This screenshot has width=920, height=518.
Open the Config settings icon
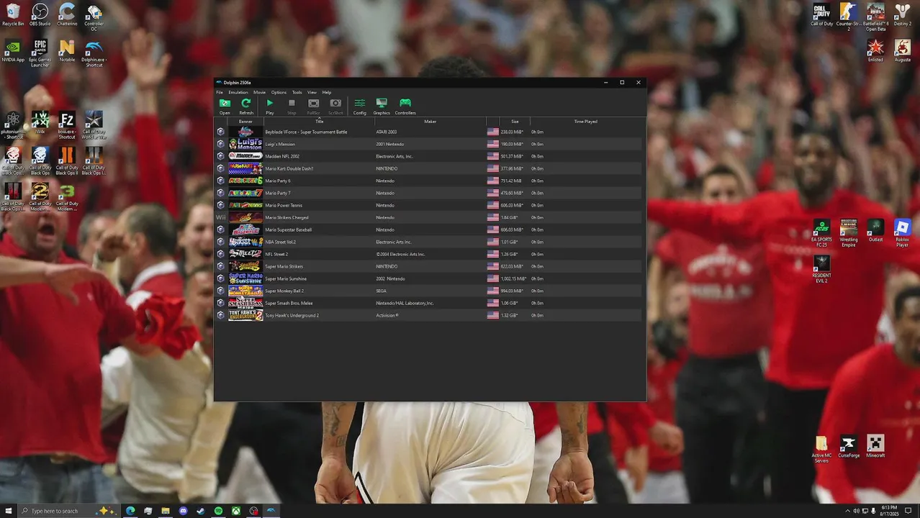[359, 106]
